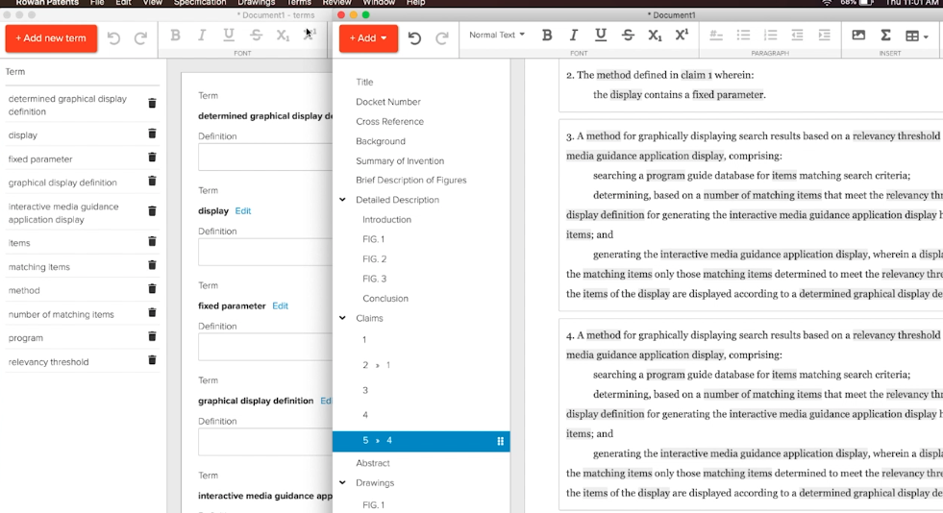Delete the 'fixed parameter' term with its trash icon
The image size is (943, 513).
[x=152, y=159]
